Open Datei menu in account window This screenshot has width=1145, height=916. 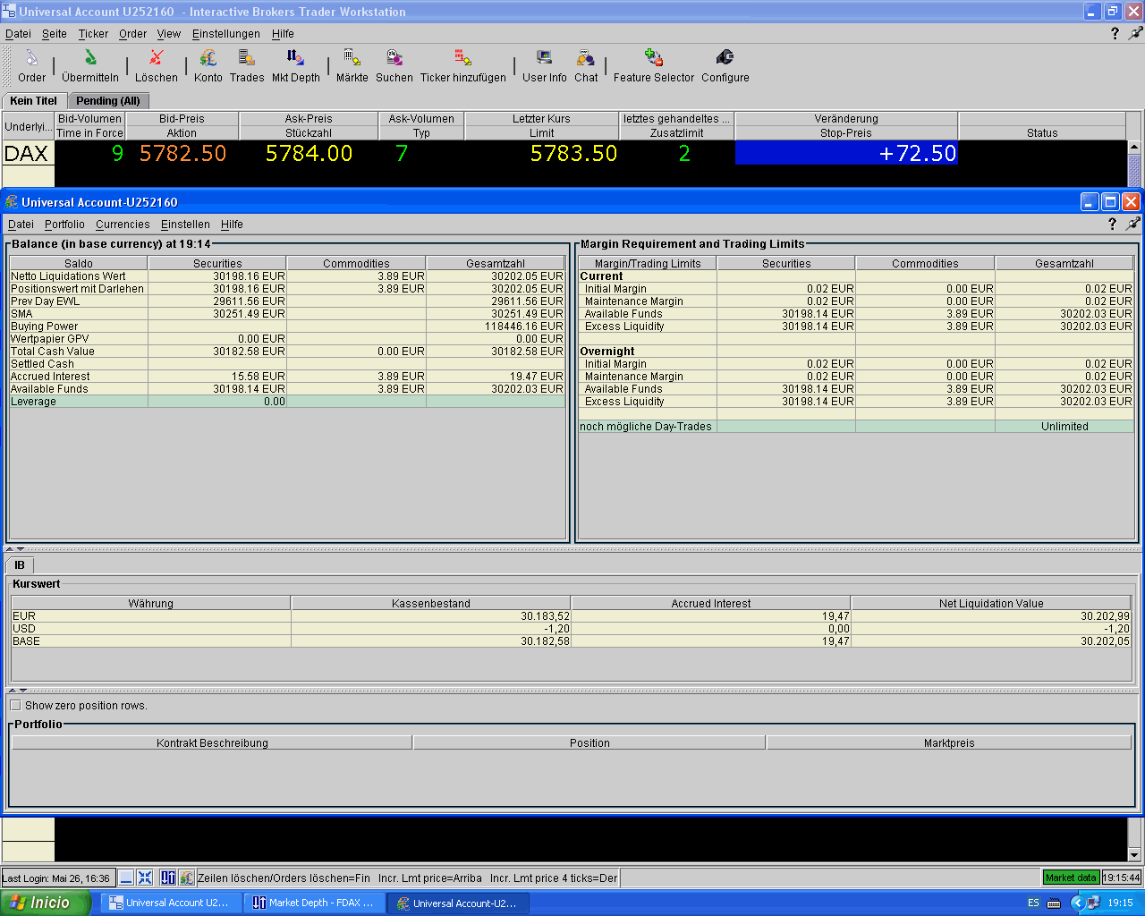[x=21, y=225]
